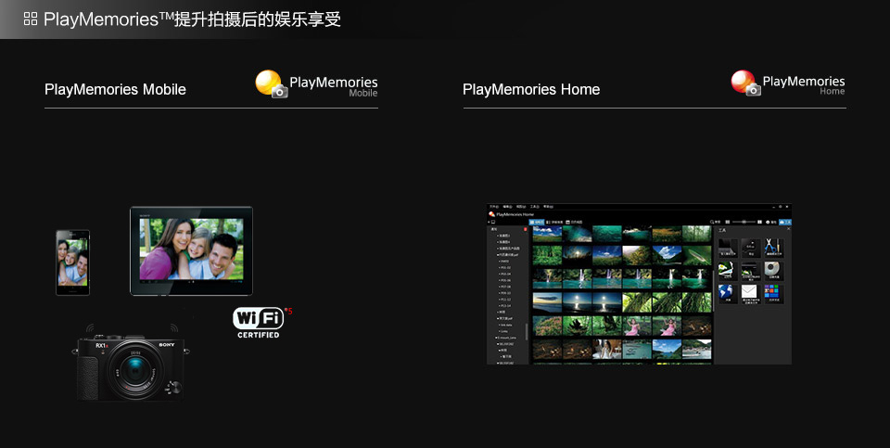Image resolution: width=890 pixels, height=448 pixels.
Task: Click the colorful tiles tool icon
Action: (x=774, y=293)
